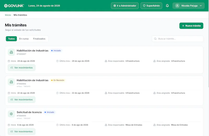209x136 pixels.
Task: Click the gear icon in Ir a Administrador
Action: (x=115, y=6)
